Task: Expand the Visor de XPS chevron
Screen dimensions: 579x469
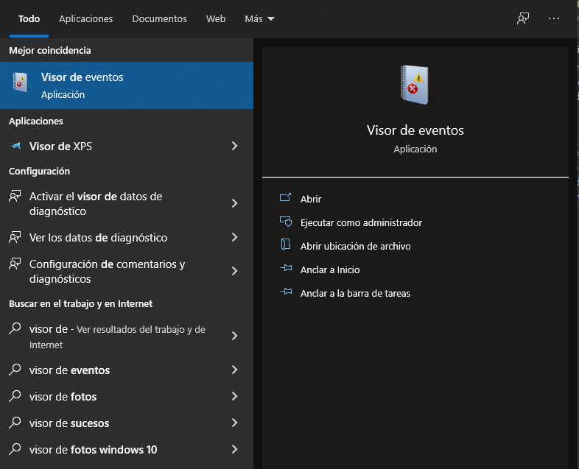Action: (x=235, y=146)
